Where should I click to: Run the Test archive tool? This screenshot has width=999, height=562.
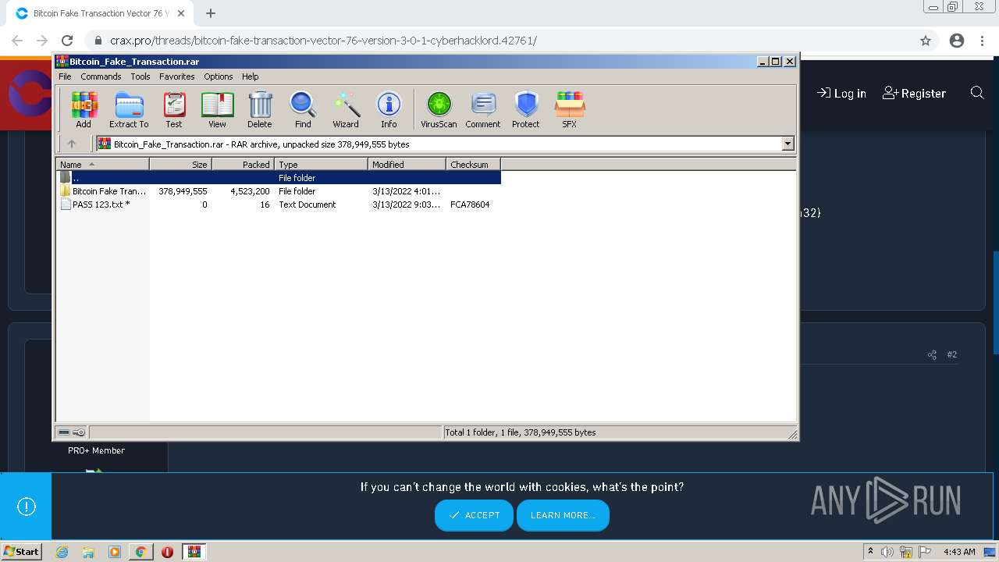[174, 109]
